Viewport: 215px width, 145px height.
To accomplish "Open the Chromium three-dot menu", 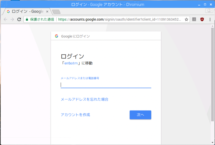I will tap(210, 19).
